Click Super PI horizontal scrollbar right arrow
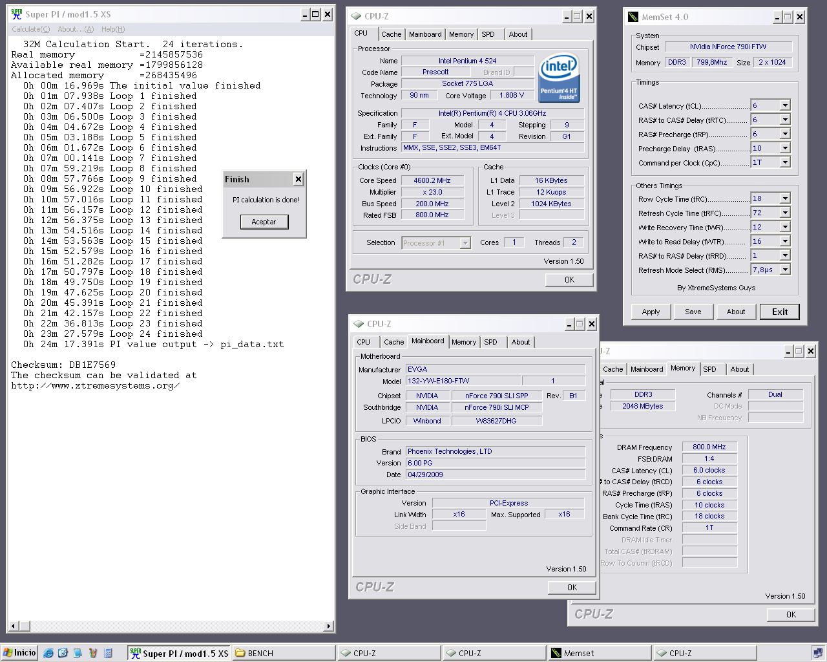Image resolution: width=827 pixels, height=662 pixels. click(329, 626)
